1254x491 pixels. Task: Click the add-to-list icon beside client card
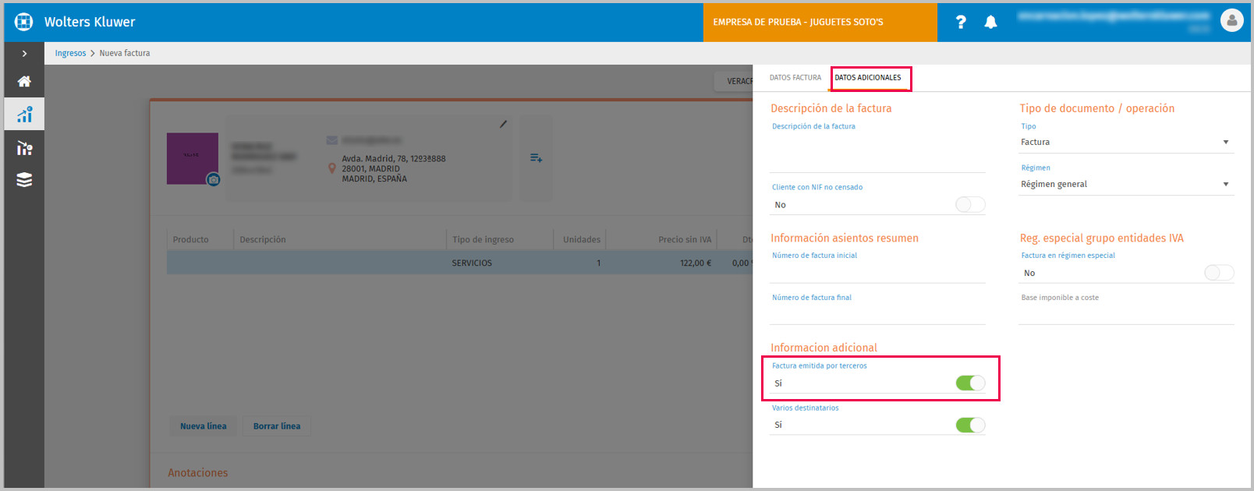(x=536, y=158)
